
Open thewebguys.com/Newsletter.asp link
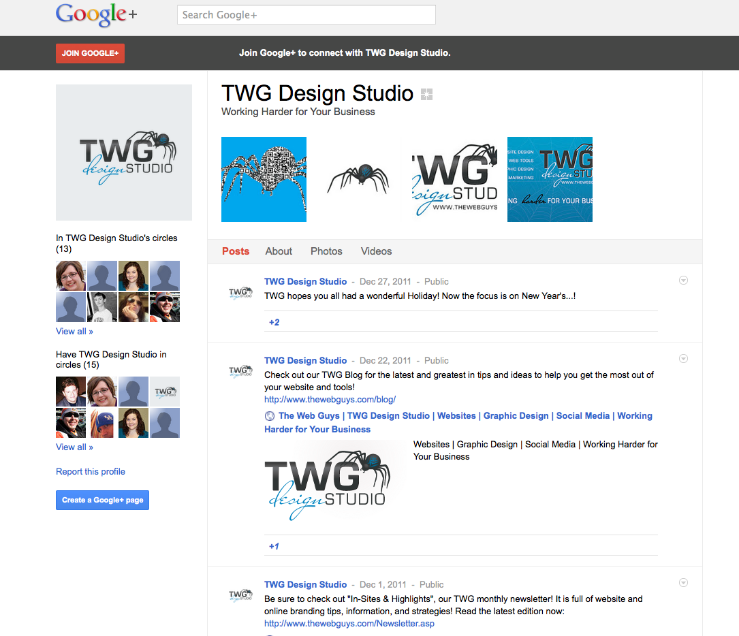click(349, 623)
